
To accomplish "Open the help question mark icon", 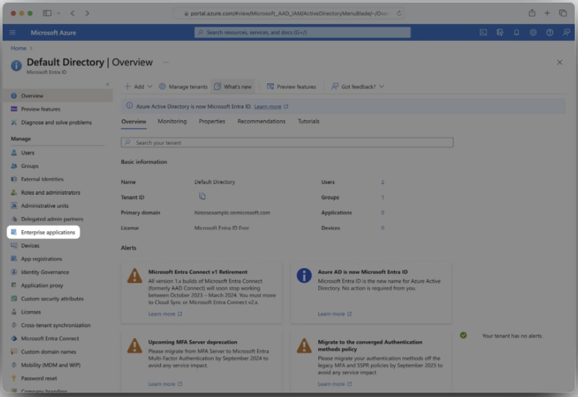I will click(x=550, y=33).
